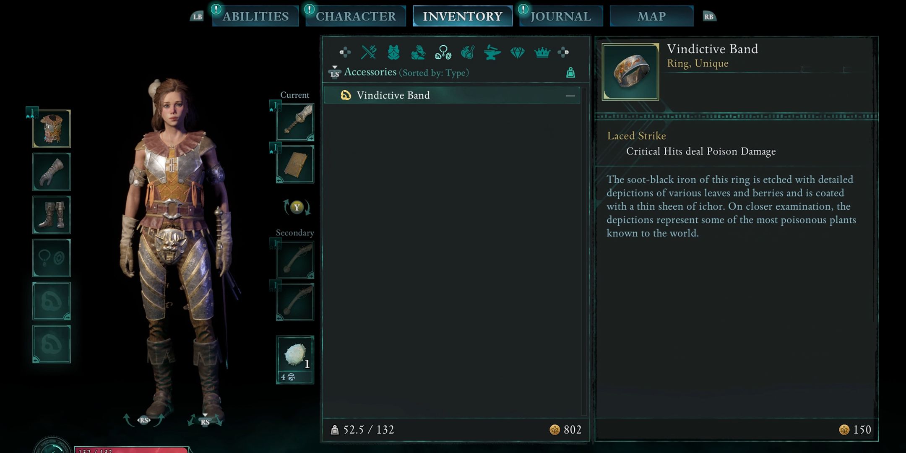Collapse the Vindictive Band entry dash
This screenshot has width=906, height=453.
pyautogui.click(x=570, y=96)
